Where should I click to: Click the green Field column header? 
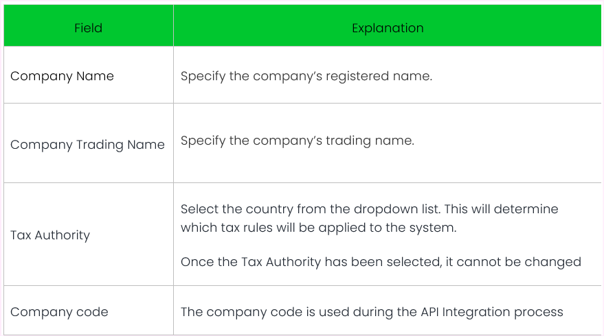(x=88, y=28)
